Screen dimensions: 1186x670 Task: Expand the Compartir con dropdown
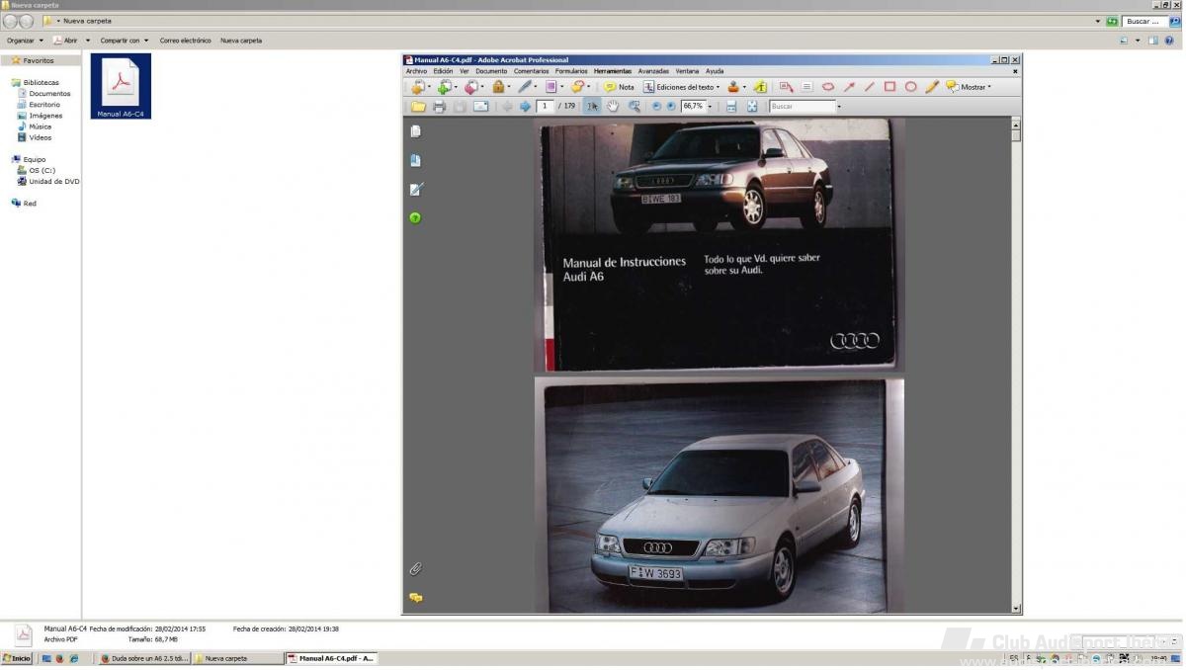click(x=125, y=41)
